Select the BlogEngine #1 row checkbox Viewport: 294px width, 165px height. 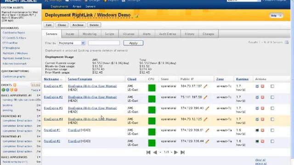pos(272,86)
